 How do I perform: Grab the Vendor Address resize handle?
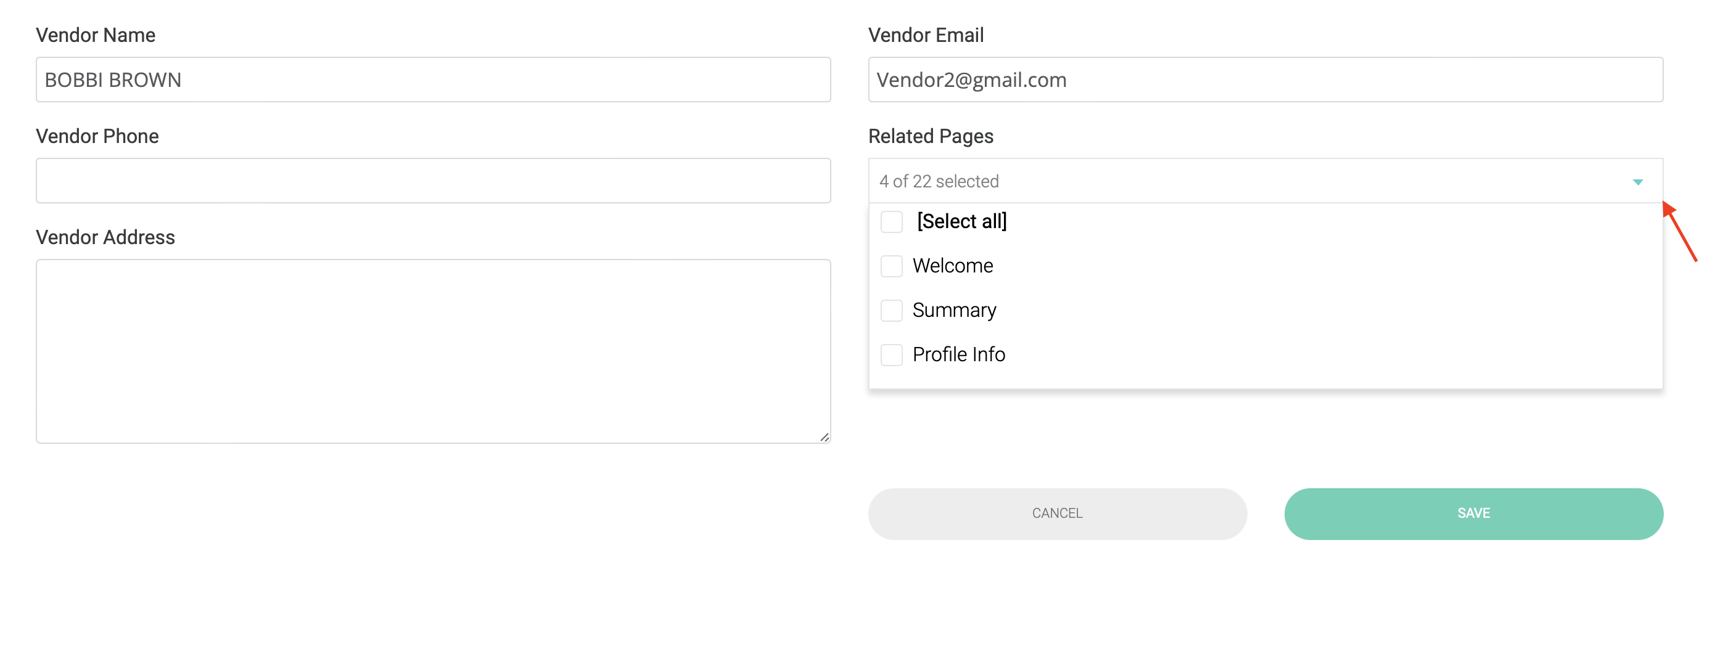click(824, 437)
